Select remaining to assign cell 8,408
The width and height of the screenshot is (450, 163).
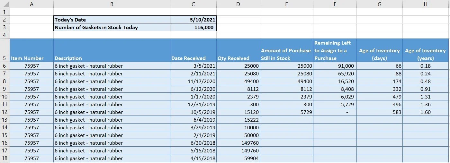point(335,89)
